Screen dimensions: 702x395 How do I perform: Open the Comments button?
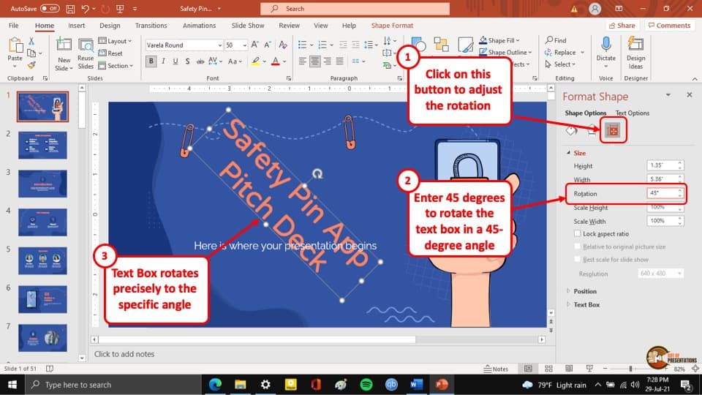click(x=669, y=26)
